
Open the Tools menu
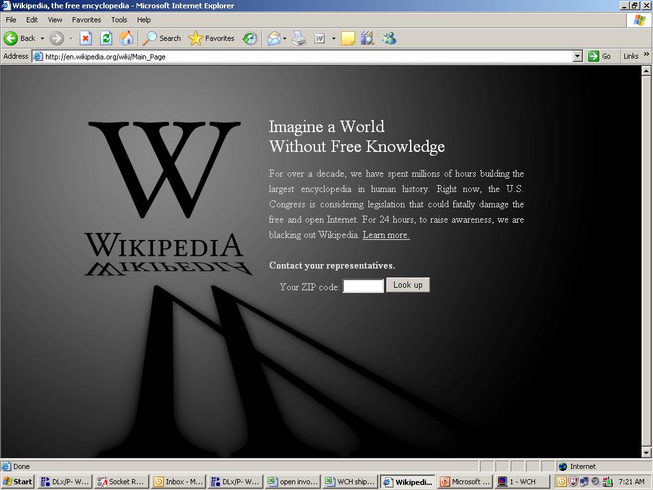click(x=119, y=20)
